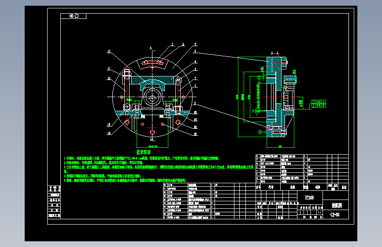Viewport: 382px width, 247px height.
Task: Select part callout number 15
Action: (x=109, y=125)
